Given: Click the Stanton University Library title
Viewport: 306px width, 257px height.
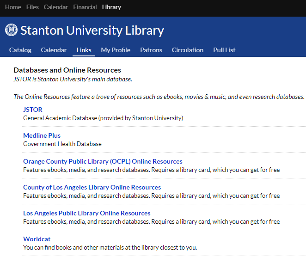Looking at the screenshot, I should click(92, 30).
